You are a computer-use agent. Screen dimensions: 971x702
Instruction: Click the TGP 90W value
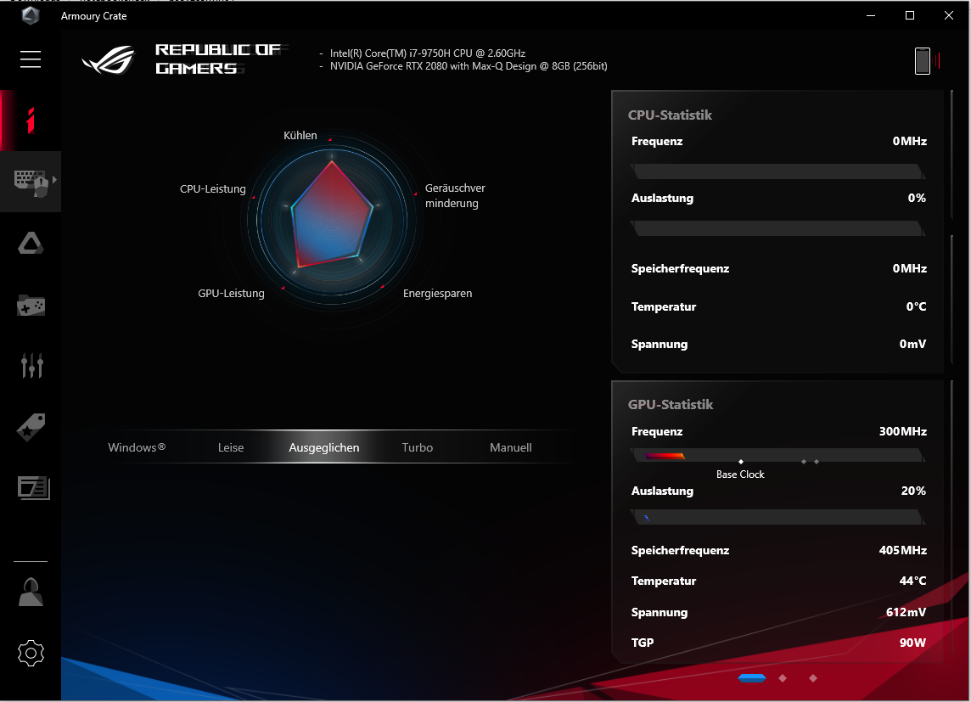912,643
